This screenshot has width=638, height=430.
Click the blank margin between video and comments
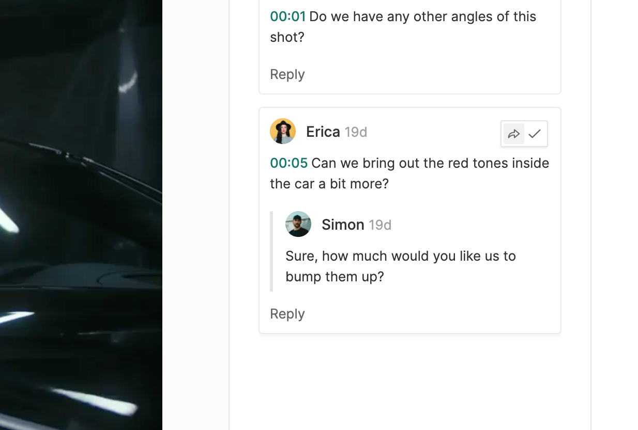(195, 215)
